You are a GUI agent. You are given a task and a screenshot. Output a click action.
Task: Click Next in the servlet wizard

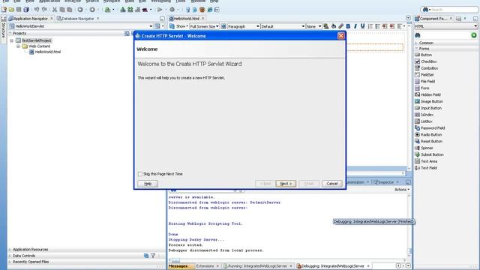click(286, 184)
